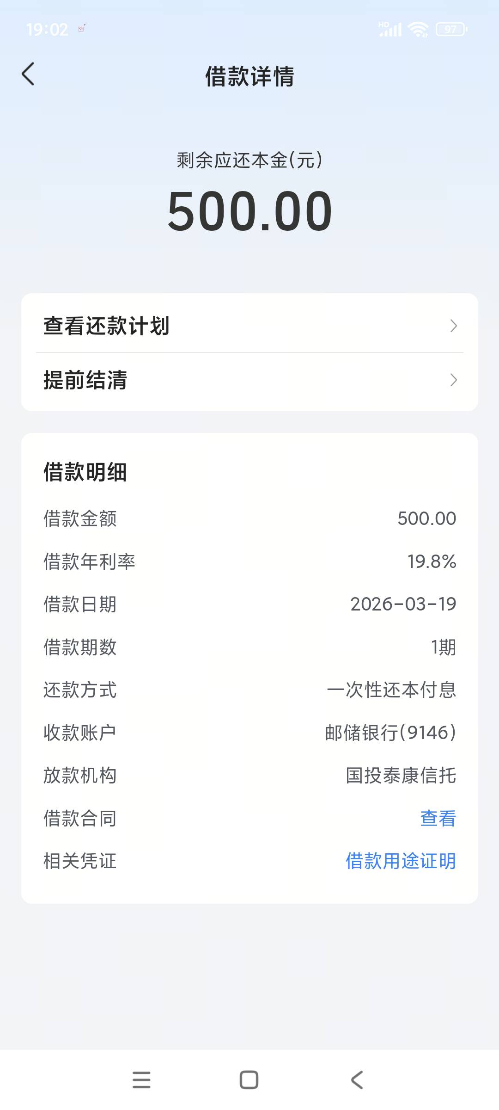This screenshot has height=1110, width=499.
Task: Expand the 提前结清 chevron arrow
Action: (453, 380)
